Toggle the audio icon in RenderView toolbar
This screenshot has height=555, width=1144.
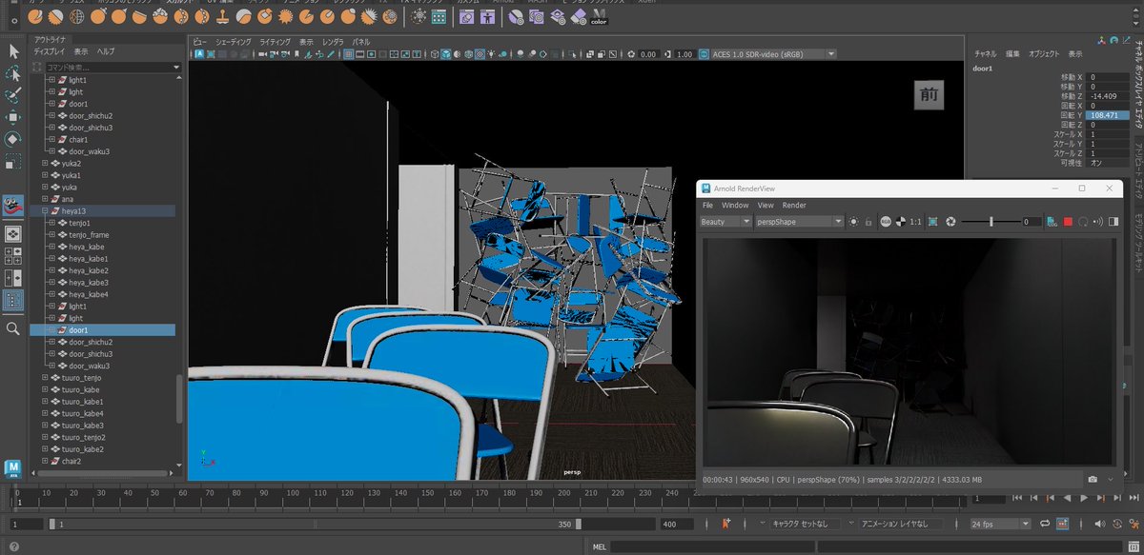tap(1098, 222)
